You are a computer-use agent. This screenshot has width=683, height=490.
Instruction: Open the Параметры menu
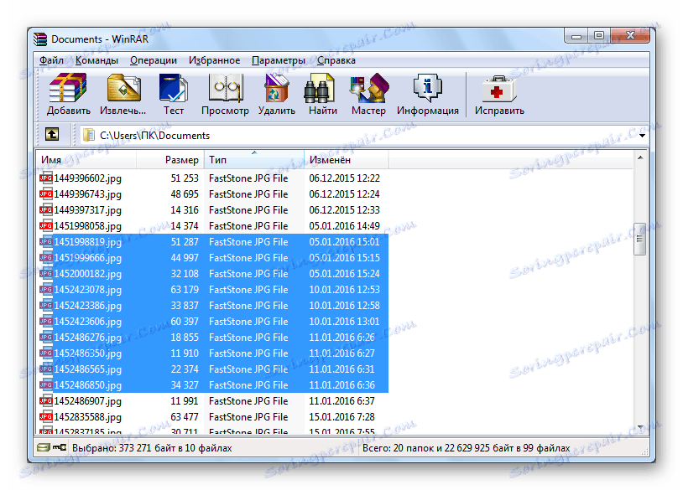tap(279, 60)
